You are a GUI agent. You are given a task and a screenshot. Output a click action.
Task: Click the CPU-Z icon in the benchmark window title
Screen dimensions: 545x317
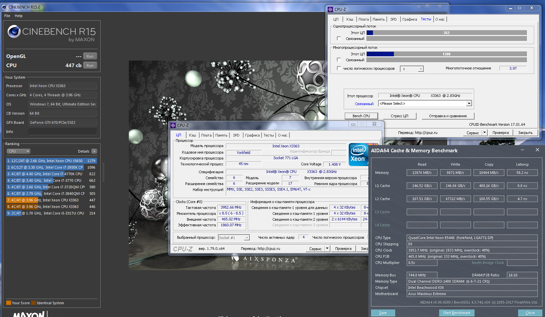(x=330, y=9)
